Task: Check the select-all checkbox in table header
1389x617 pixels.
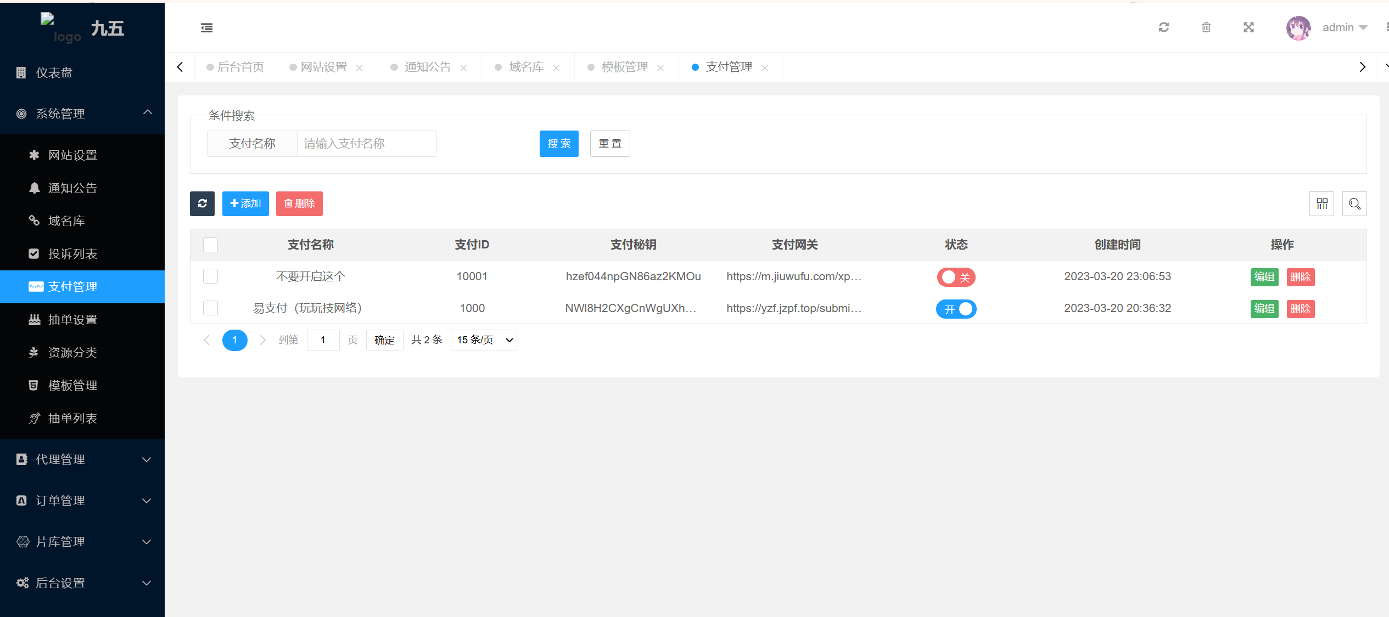Action: click(x=210, y=245)
